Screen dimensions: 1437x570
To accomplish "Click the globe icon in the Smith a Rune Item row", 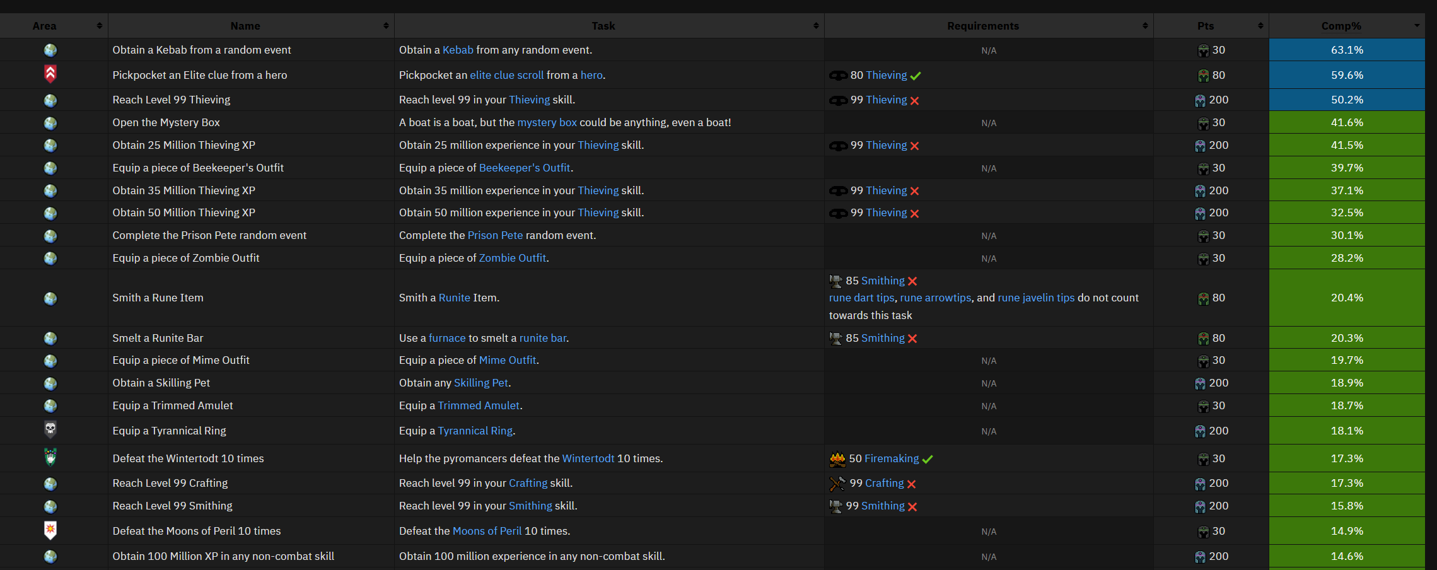I will click(50, 298).
